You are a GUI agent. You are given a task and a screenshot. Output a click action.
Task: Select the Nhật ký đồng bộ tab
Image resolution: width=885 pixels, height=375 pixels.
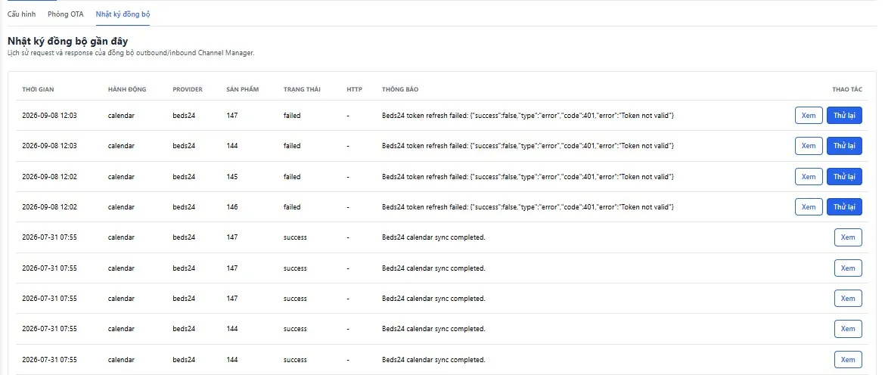coord(123,14)
